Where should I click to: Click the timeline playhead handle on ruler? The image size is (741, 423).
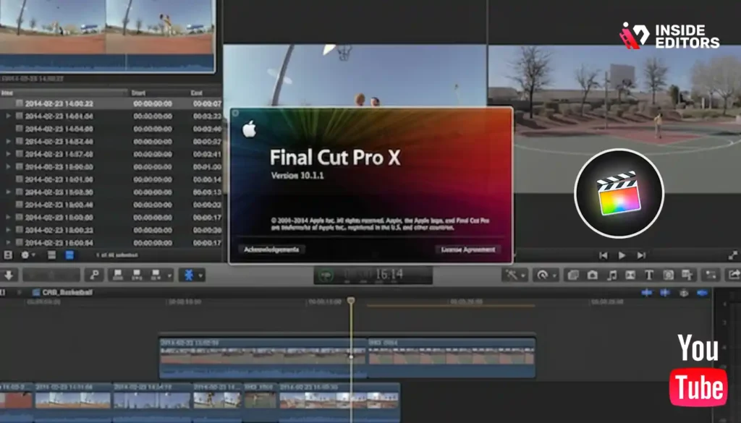click(x=351, y=300)
